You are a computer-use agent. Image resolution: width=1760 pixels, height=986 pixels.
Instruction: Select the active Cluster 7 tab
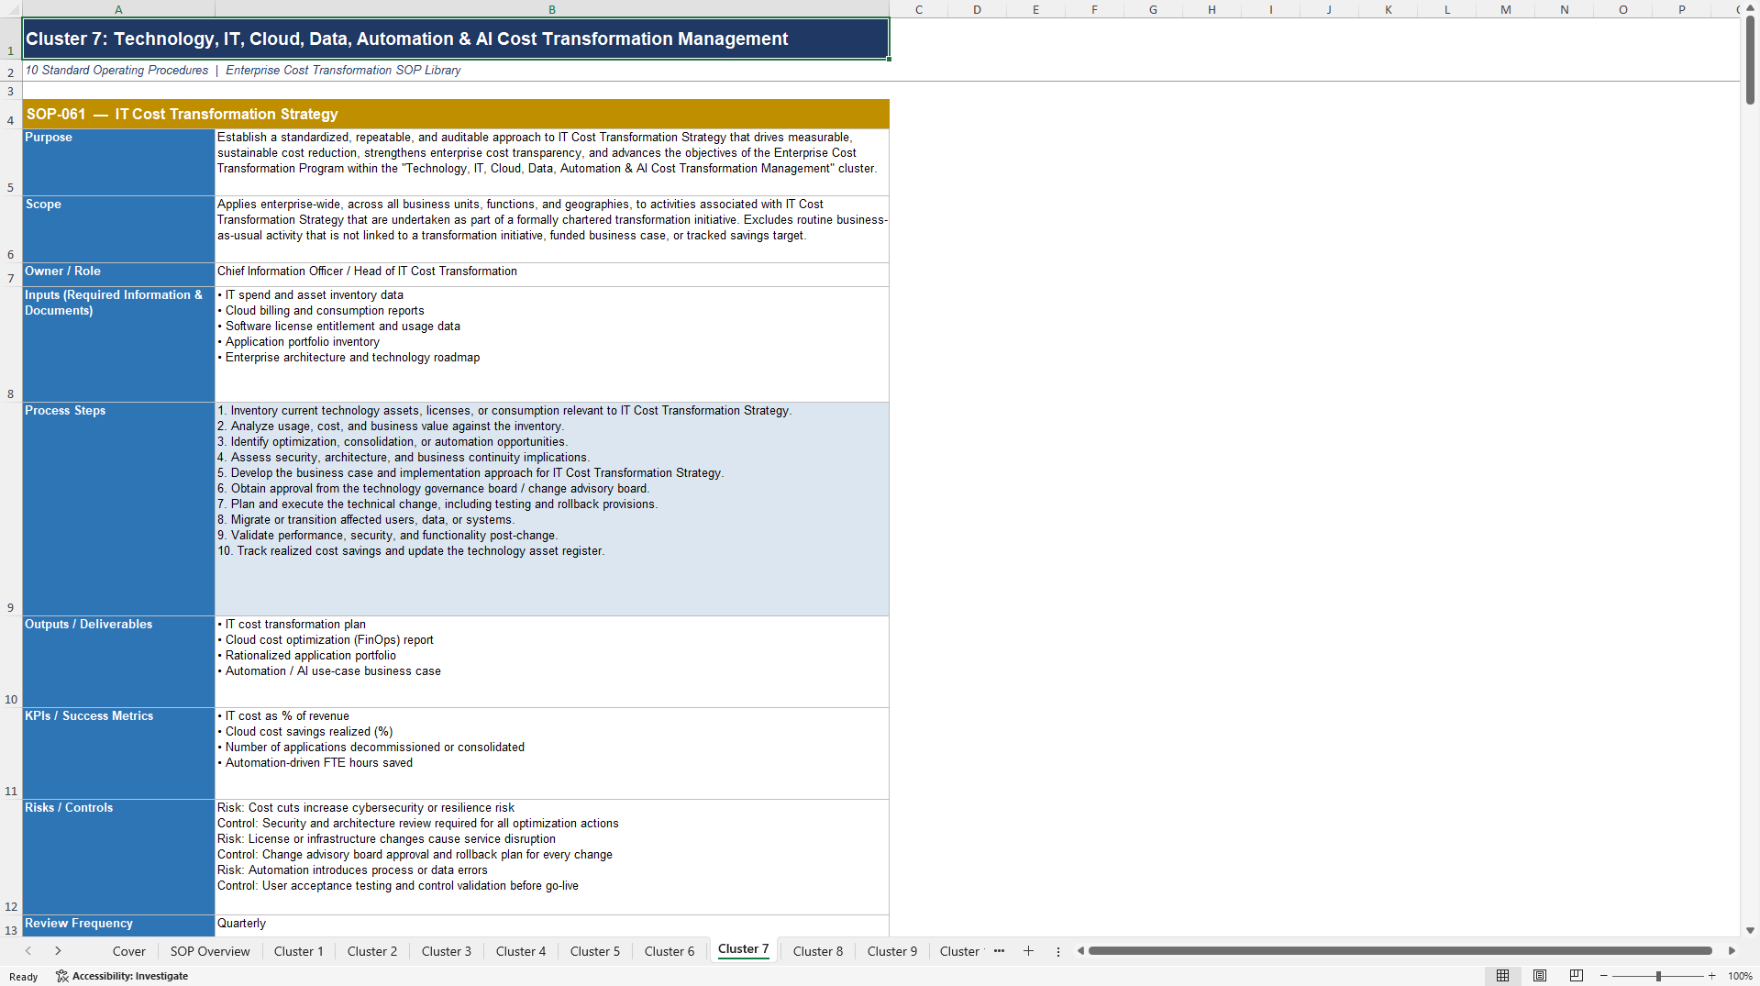click(743, 949)
